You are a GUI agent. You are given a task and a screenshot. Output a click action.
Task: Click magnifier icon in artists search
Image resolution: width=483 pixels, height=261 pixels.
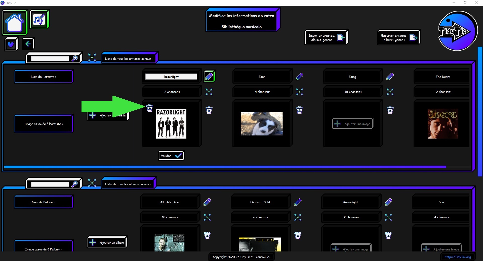coord(75,58)
